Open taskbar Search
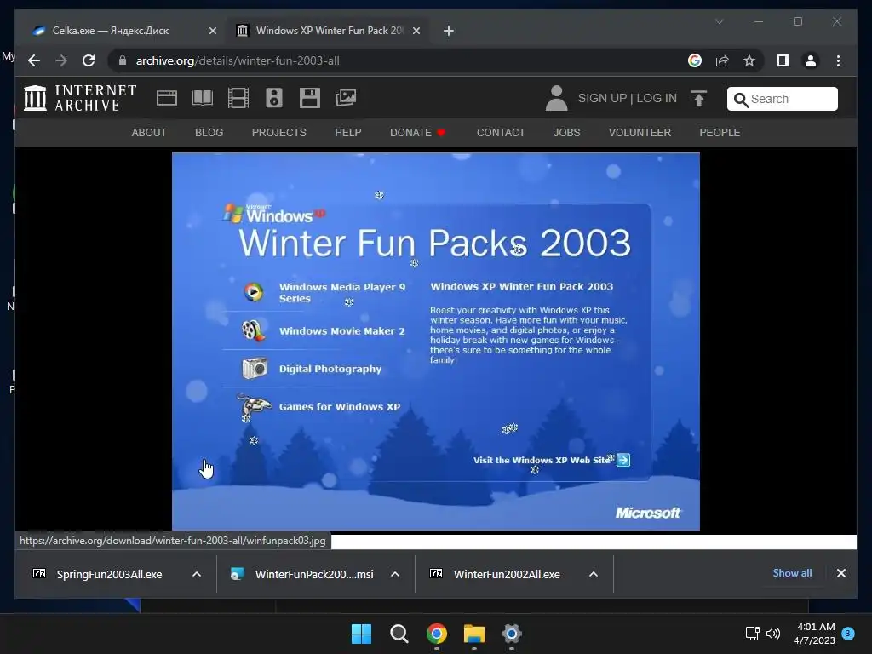Screen dimensions: 872x654 tap(399, 634)
